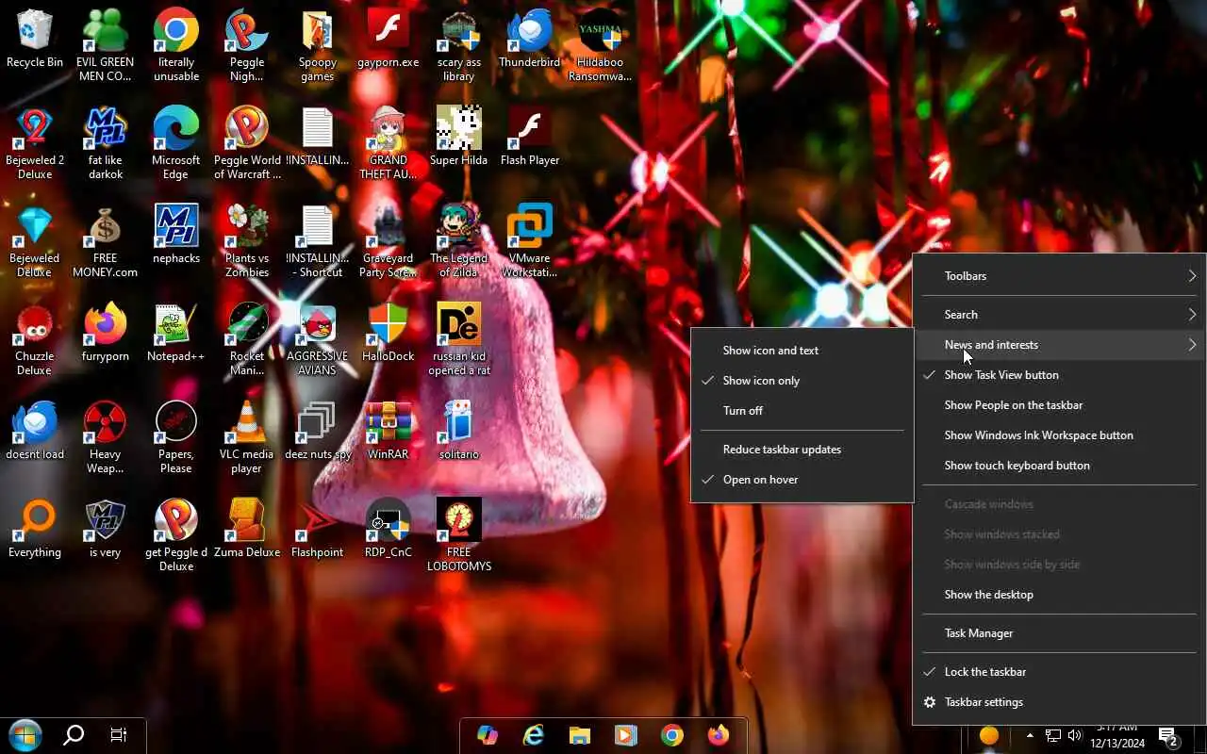Turn off News and interests
The width and height of the screenshot is (1207, 754).
802,411
